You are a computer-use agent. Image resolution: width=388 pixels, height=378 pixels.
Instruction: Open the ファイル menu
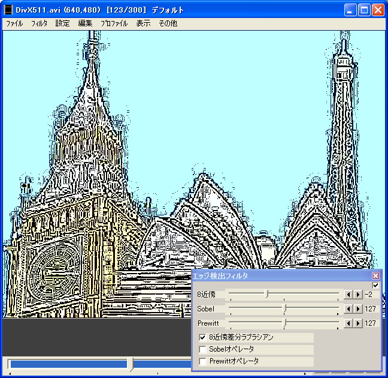[x=14, y=24]
